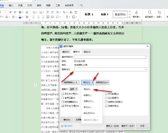
Task: Click the search magnifier in the menu bar
Action: (82, 5)
